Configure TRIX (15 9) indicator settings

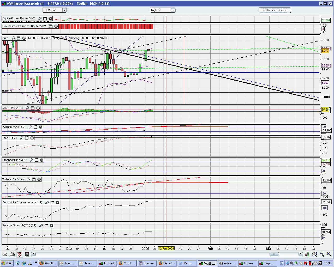pos(22,138)
